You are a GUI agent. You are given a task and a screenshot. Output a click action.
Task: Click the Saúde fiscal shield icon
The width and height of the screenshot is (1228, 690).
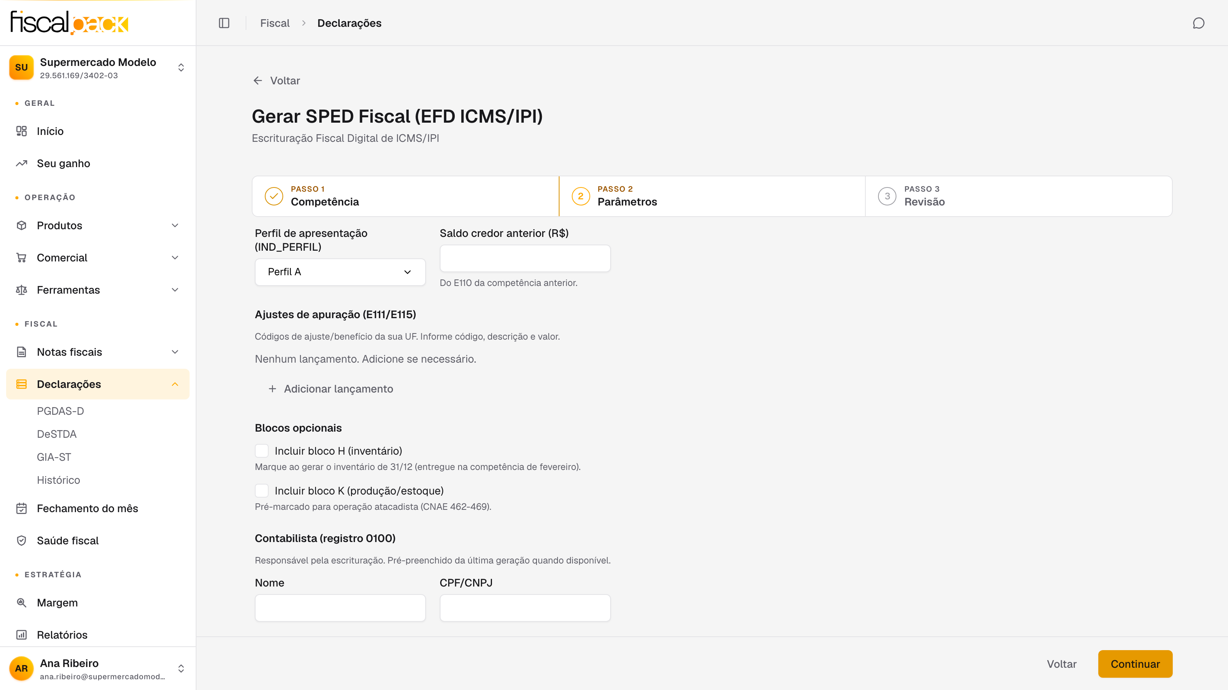click(21, 540)
